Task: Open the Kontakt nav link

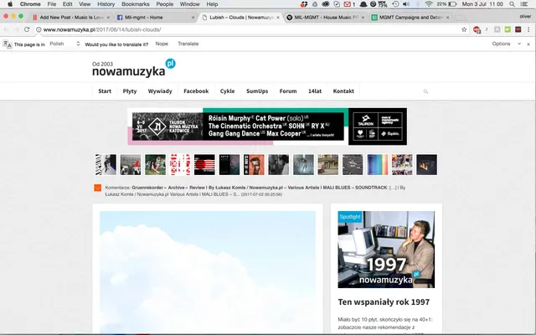Action: pyautogui.click(x=343, y=91)
